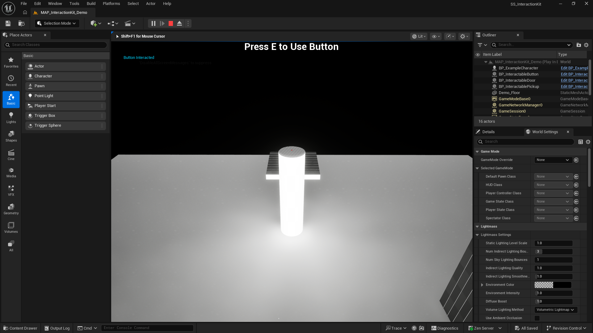Open Outliner settings gear

tap(586, 45)
